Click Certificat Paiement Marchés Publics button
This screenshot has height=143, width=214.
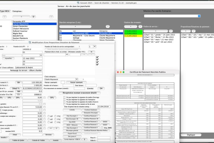pyautogui.click(x=96, y=130)
